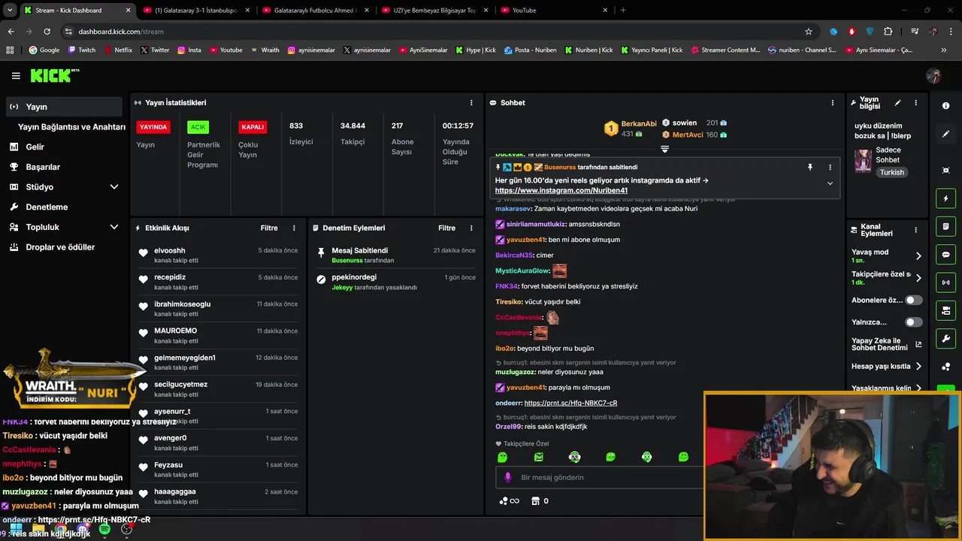This screenshot has width=962, height=541.
Task: Toggle the wrench widget in right sidebar
Action: (x=945, y=338)
